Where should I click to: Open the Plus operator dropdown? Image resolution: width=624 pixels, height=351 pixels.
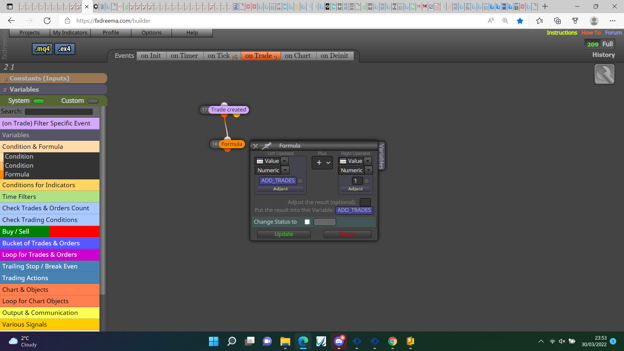coord(322,162)
